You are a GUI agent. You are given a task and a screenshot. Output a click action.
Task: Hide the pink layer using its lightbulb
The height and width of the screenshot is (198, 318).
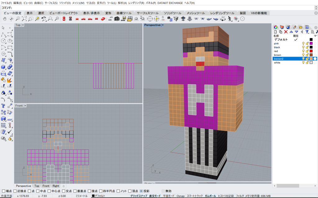303,43
